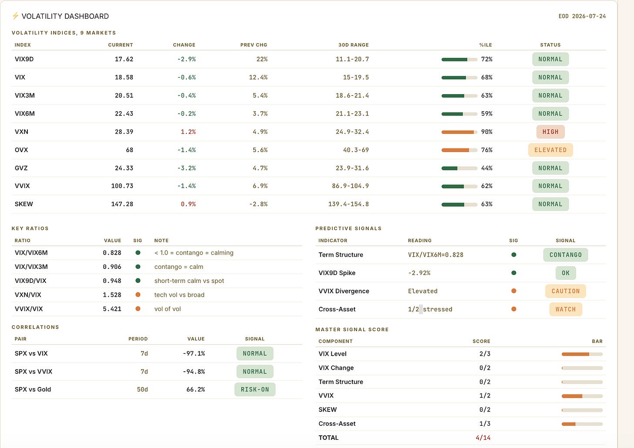Click the ELEVATED status badge for OVX

tap(550, 150)
